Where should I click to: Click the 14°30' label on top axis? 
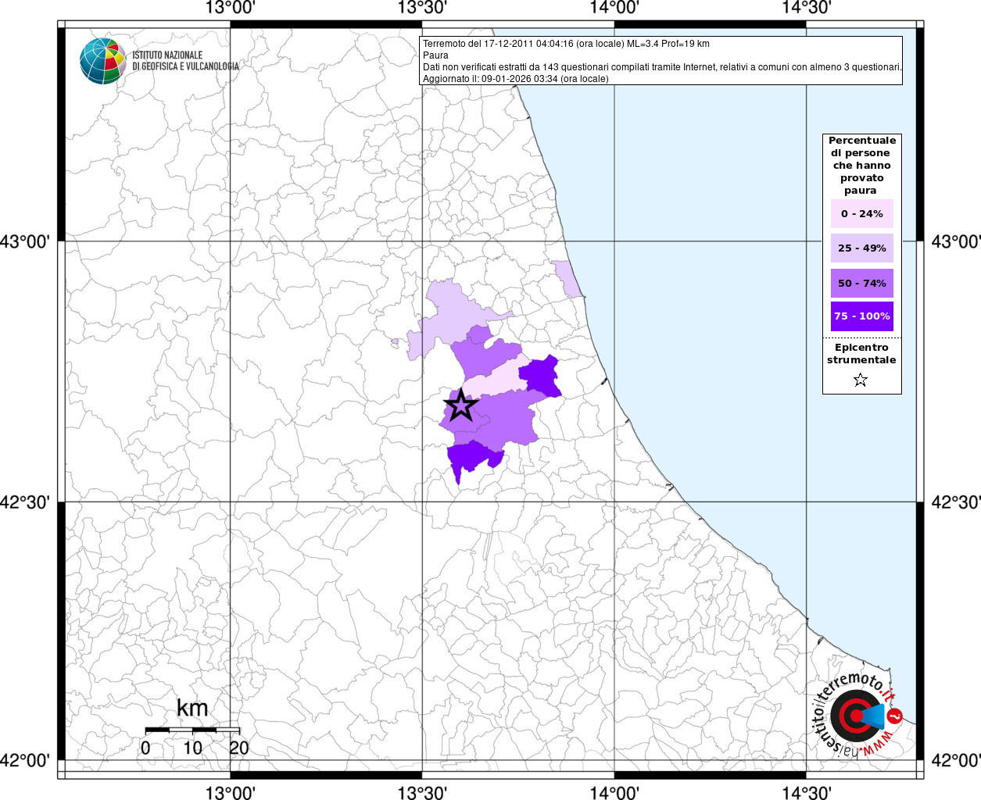tap(807, 8)
